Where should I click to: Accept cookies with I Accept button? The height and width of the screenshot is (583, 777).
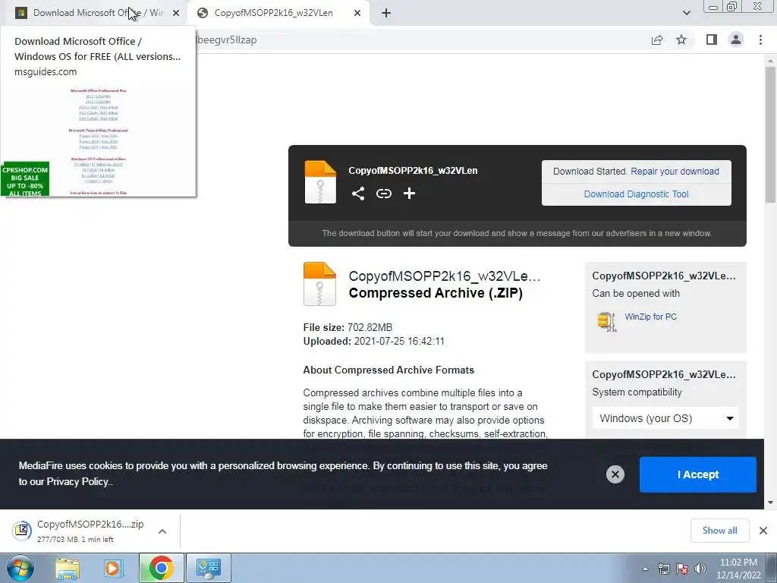[698, 474]
